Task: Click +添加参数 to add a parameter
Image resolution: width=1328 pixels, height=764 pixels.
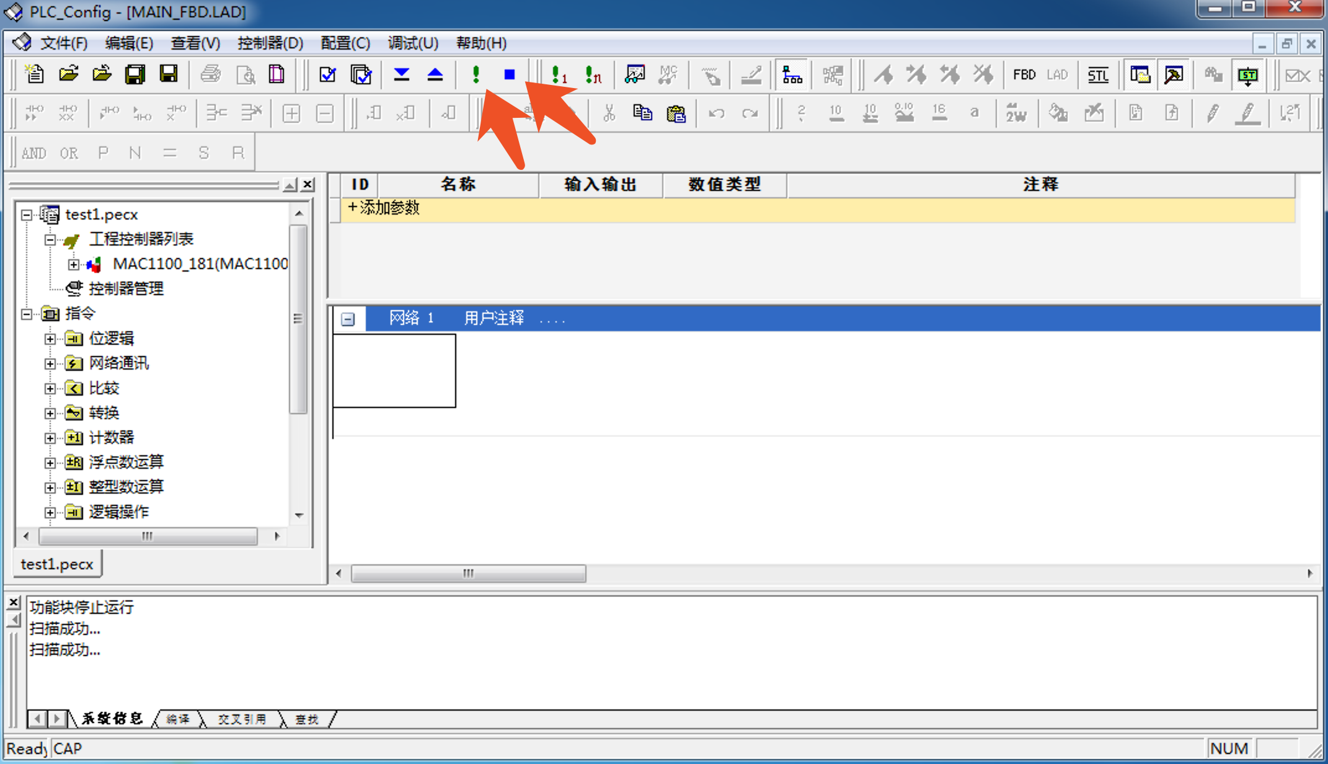Action: pos(384,208)
